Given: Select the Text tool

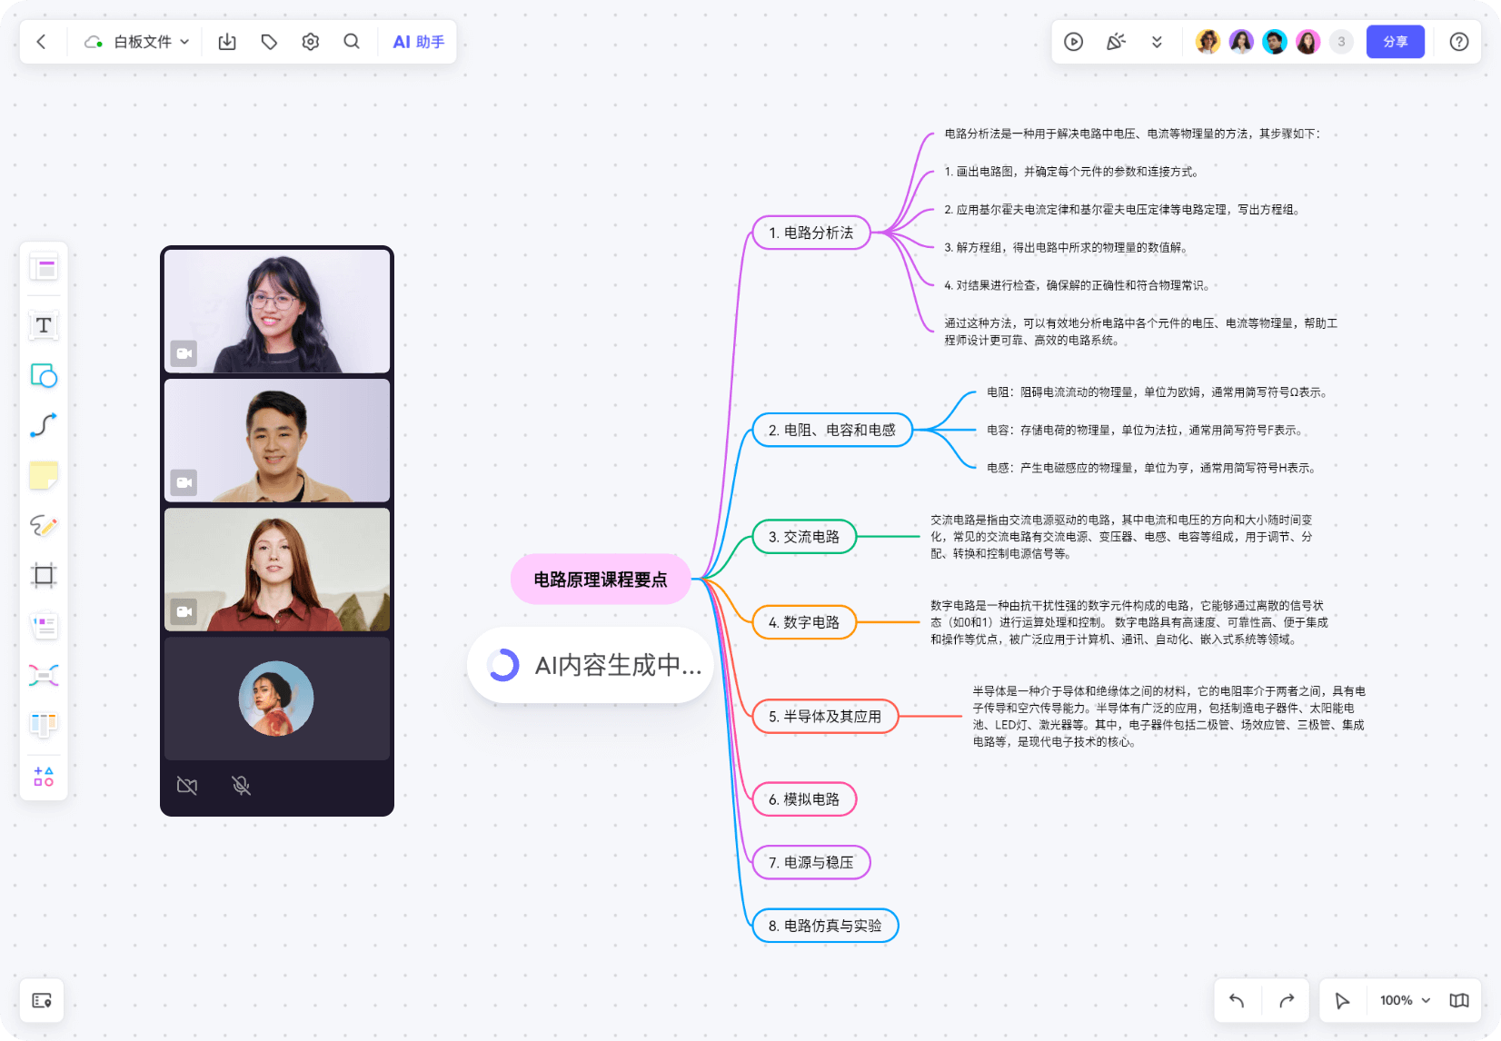Looking at the screenshot, I should click(x=43, y=324).
